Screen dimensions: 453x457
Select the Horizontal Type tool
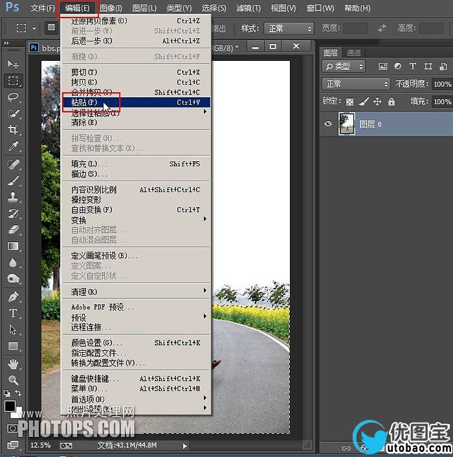[x=13, y=313]
